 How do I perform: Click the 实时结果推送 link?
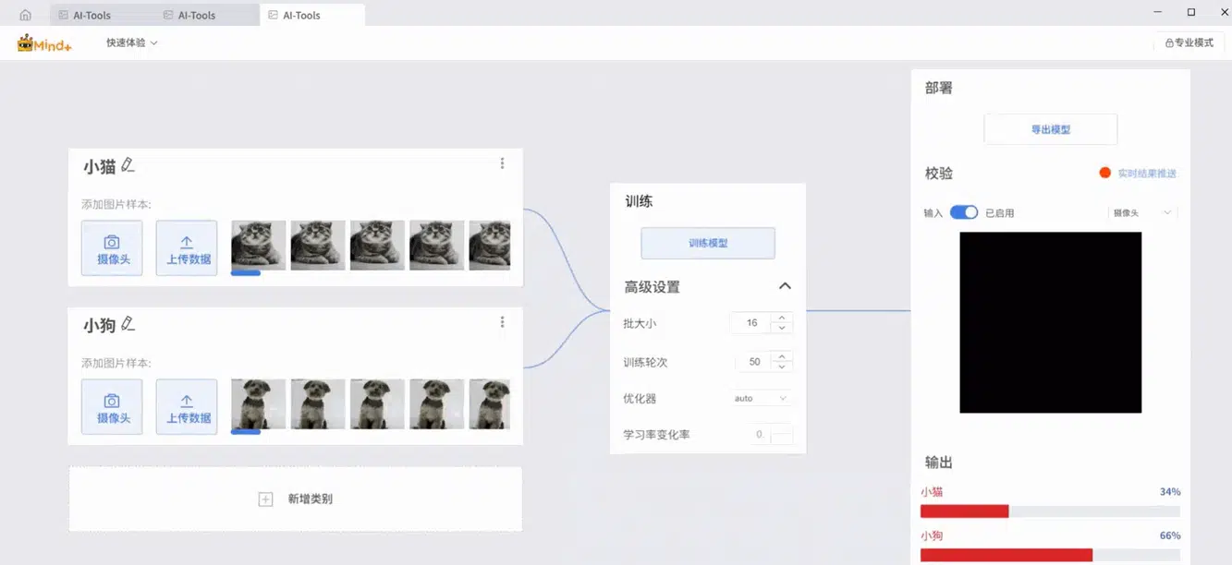coord(1147,174)
